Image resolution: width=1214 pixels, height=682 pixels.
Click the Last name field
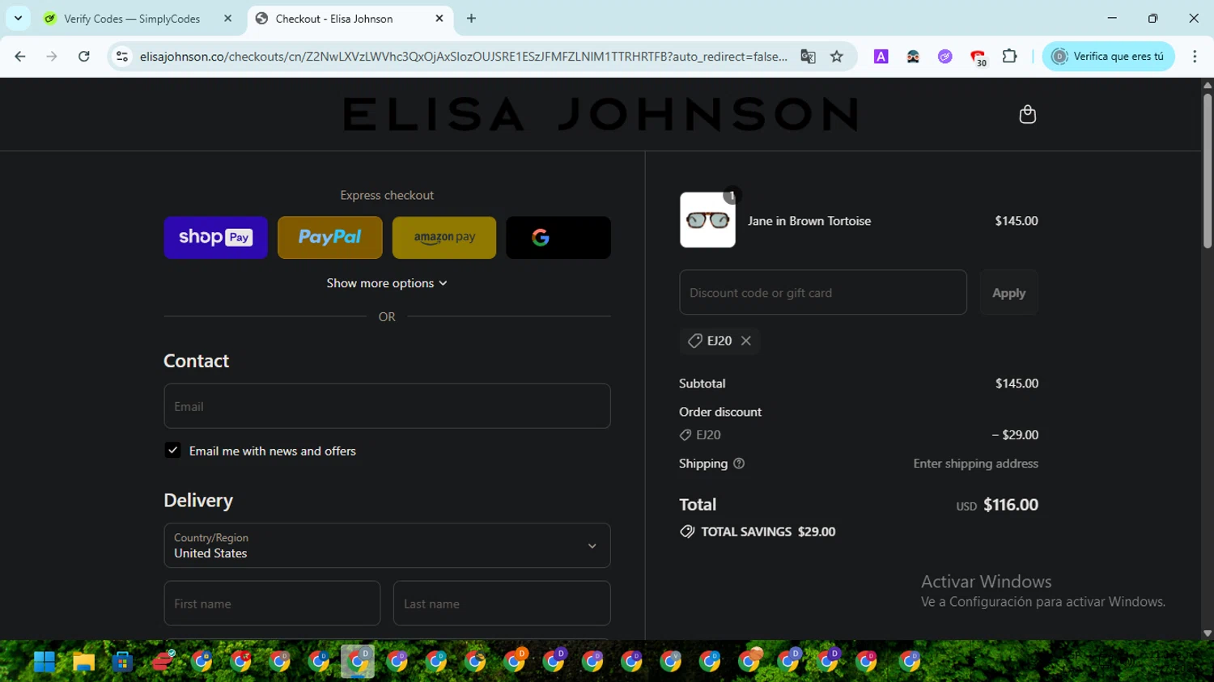click(x=502, y=604)
